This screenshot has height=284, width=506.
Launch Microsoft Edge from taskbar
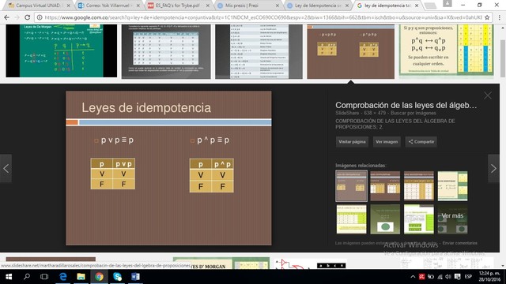[63, 277]
